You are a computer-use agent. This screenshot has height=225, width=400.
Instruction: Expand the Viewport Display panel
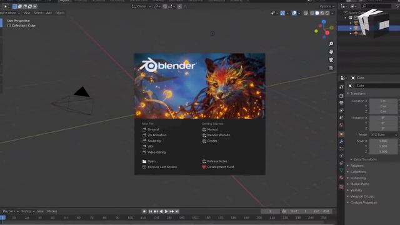(362, 196)
